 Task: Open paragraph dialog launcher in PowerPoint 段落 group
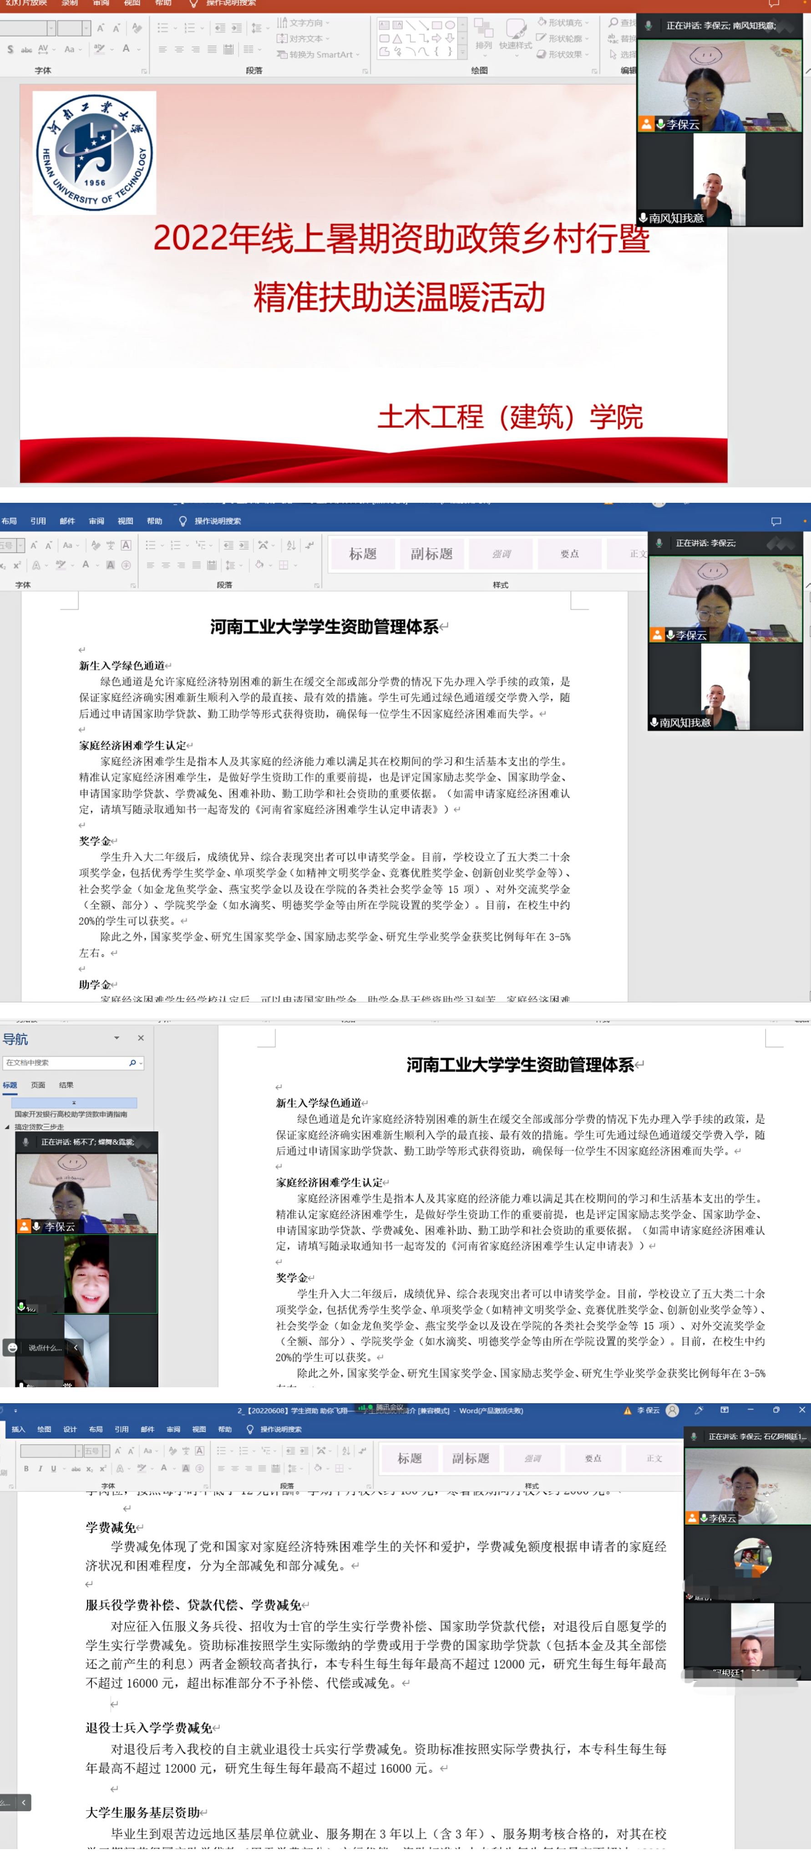tap(365, 71)
